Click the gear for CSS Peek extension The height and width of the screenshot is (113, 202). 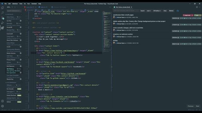(21, 60)
